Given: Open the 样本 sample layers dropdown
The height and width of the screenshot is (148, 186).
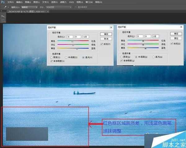Looking at the screenshot, I should (59, 7).
